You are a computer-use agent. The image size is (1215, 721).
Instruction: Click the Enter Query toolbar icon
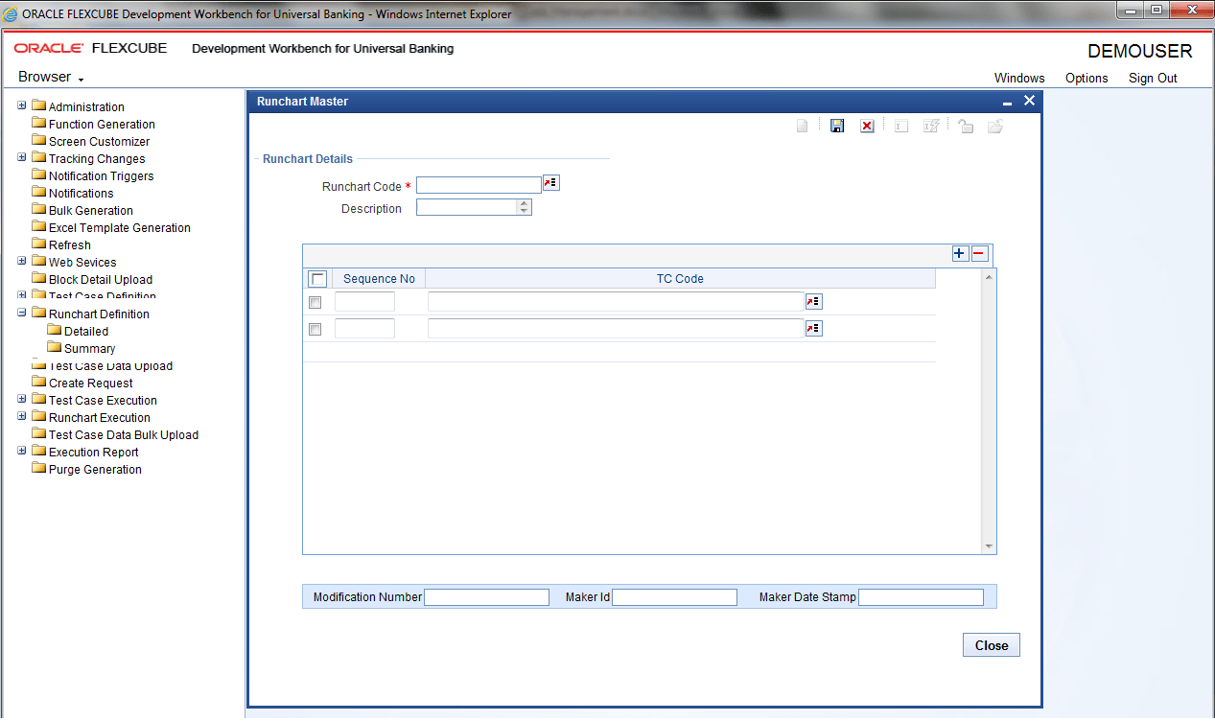coord(901,127)
